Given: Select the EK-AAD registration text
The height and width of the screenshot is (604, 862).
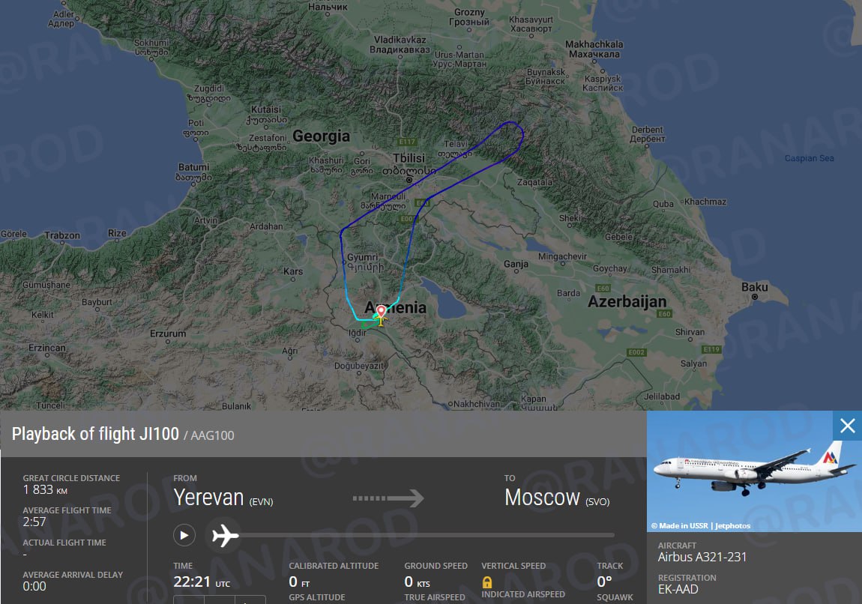Looking at the screenshot, I should [678, 589].
